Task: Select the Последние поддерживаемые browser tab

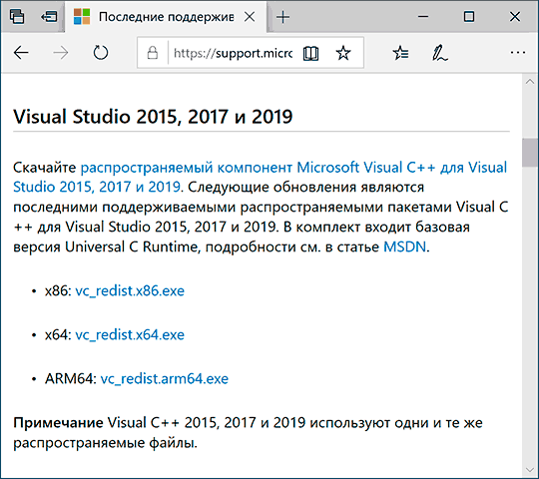Action: coord(166,17)
